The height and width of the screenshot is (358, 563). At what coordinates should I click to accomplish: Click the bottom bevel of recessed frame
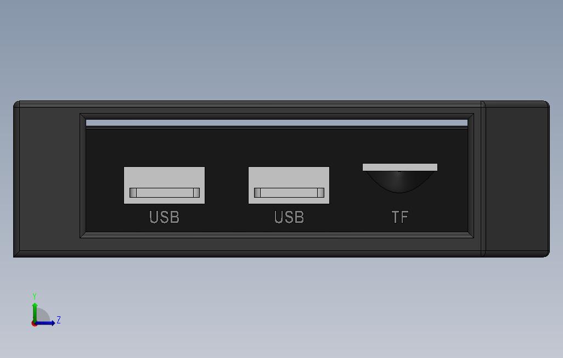point(277,235)
